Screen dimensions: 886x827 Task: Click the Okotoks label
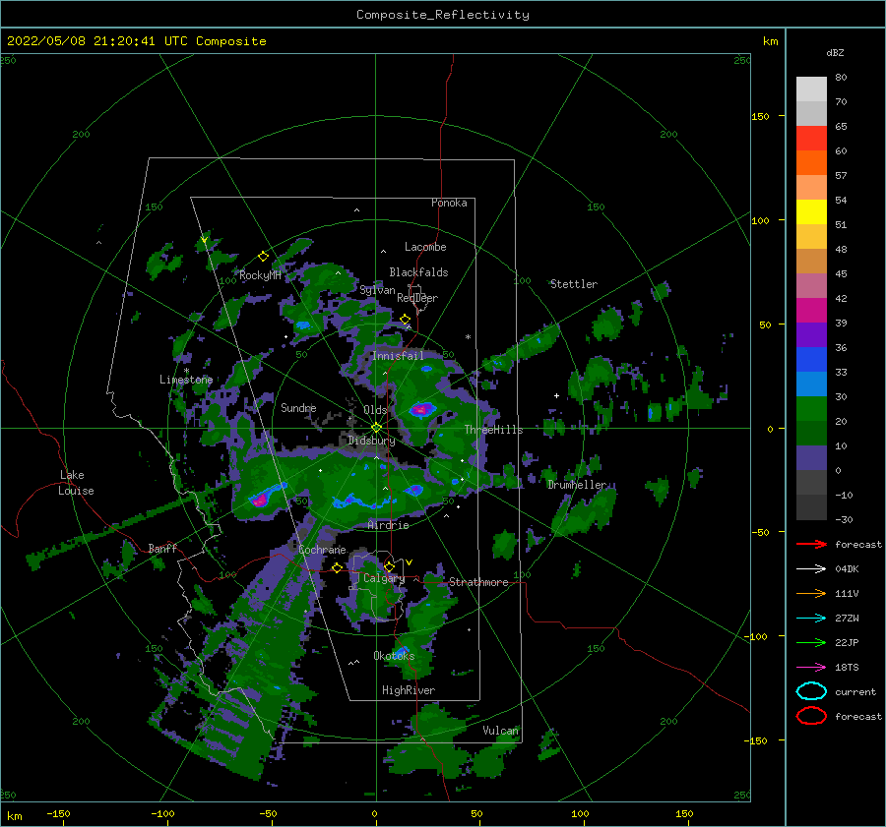[x=395, y=656]
